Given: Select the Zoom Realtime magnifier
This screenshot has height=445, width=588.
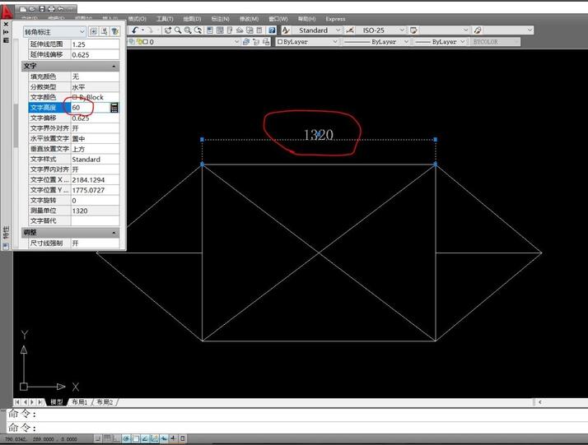Looking at the screenshot, I should pyautogui.click(x=178, y=30).
